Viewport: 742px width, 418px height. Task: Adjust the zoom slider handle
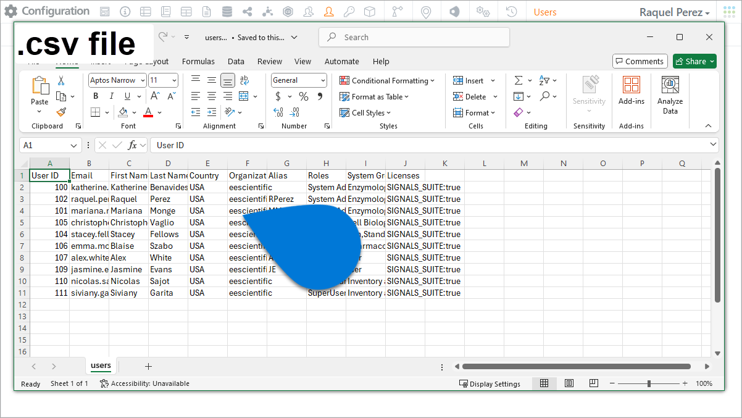point(649,383)
